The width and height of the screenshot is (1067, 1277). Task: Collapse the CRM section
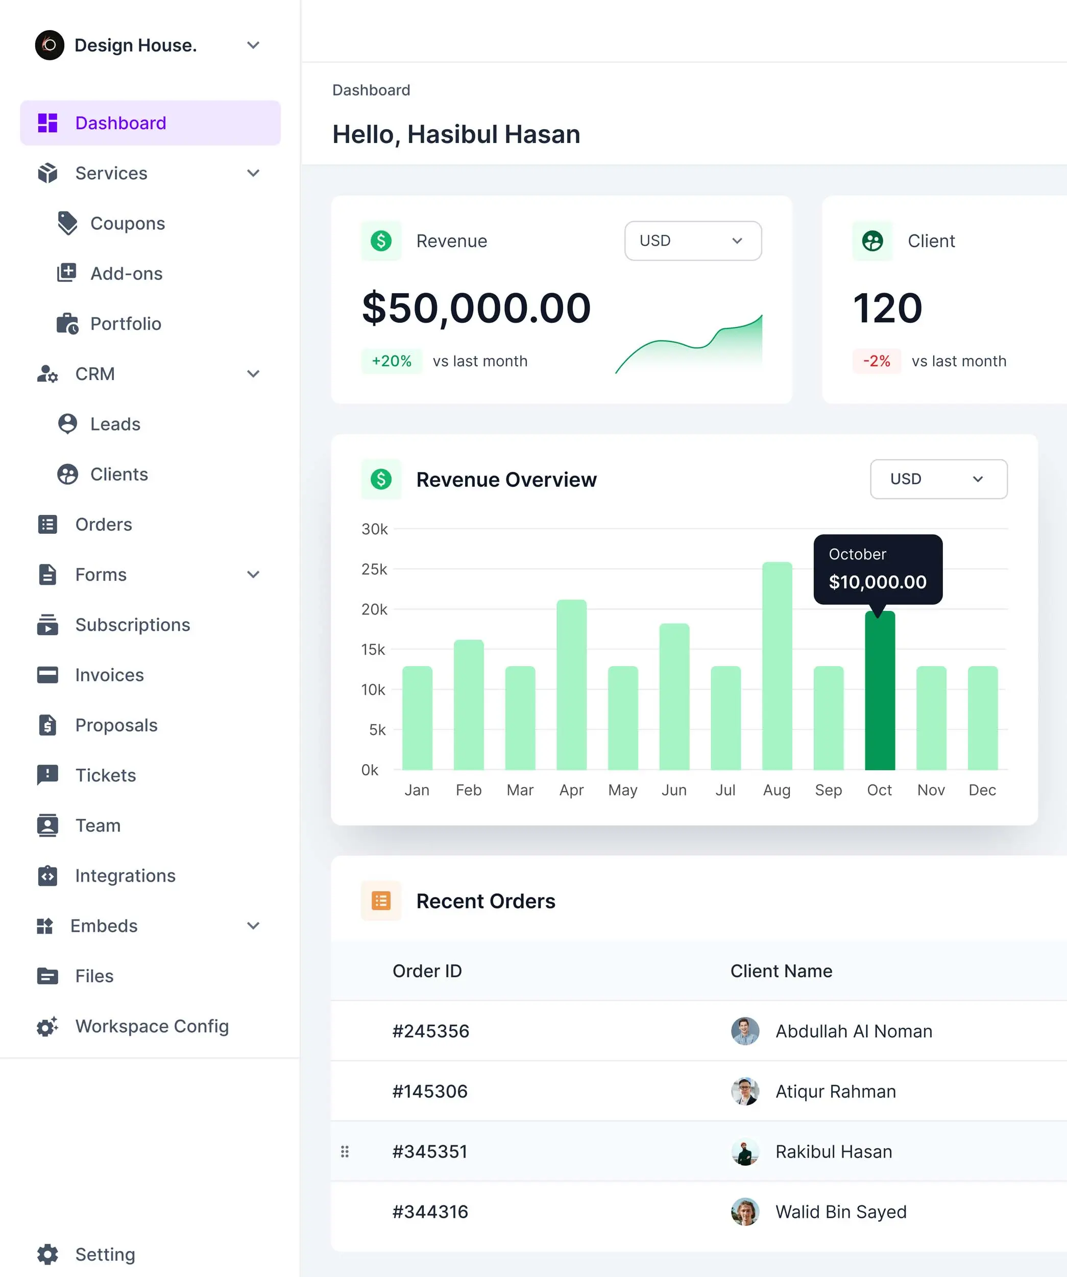[x=253, y=374]
